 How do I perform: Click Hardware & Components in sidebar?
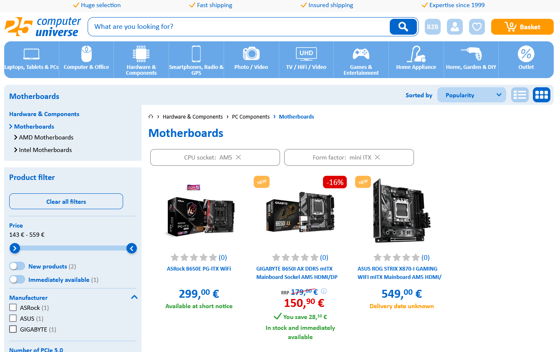pyautogui.click(x=44, y=114)
